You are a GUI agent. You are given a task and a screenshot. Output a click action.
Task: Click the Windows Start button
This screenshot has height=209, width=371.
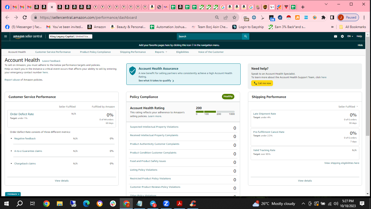coord(7,203)
